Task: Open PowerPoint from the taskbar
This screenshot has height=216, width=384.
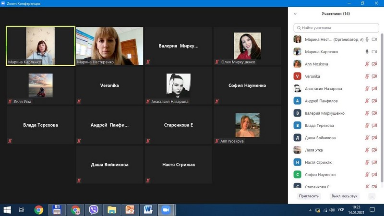Action: (130, 210)
